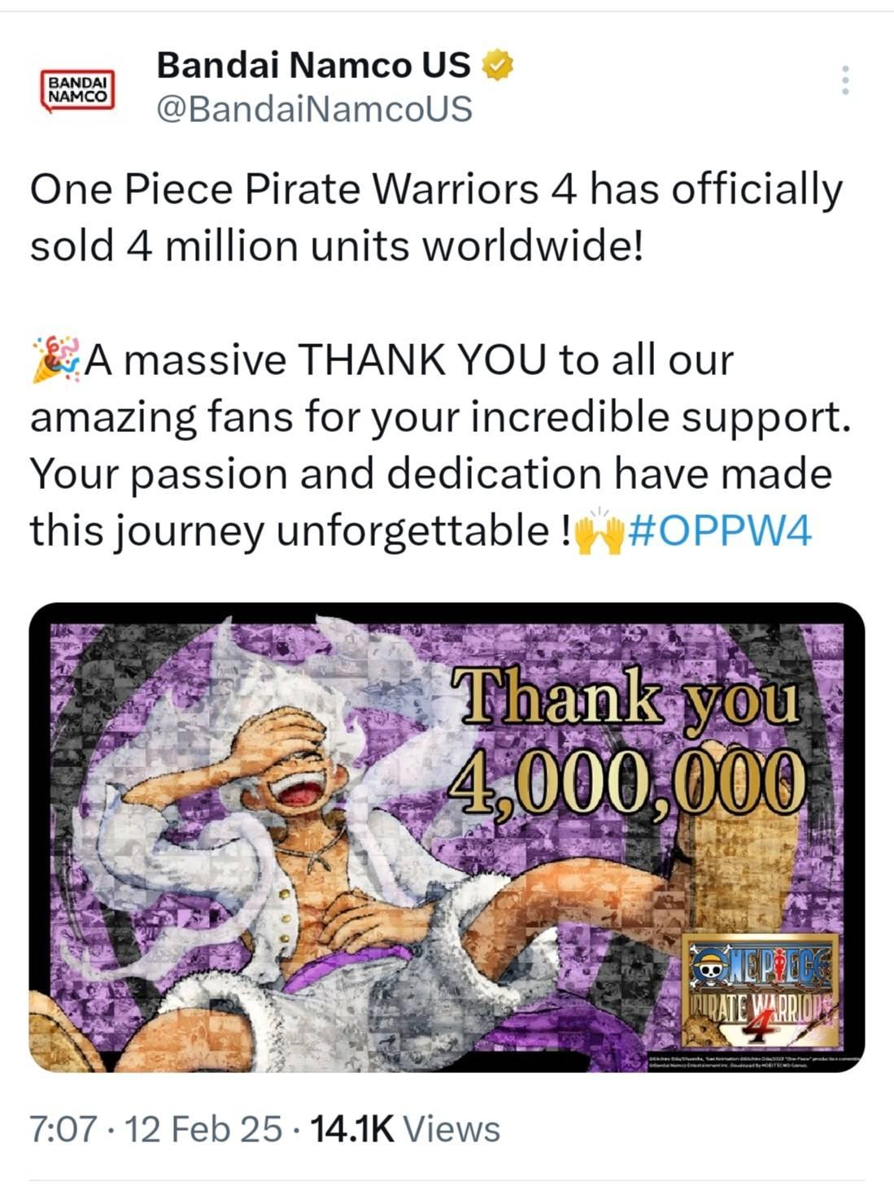The height and width of the screenshot is (1204, 894).
Task: Click the One Piece Pirate Warriors 4 logo
Action: (x=761, y=991)
